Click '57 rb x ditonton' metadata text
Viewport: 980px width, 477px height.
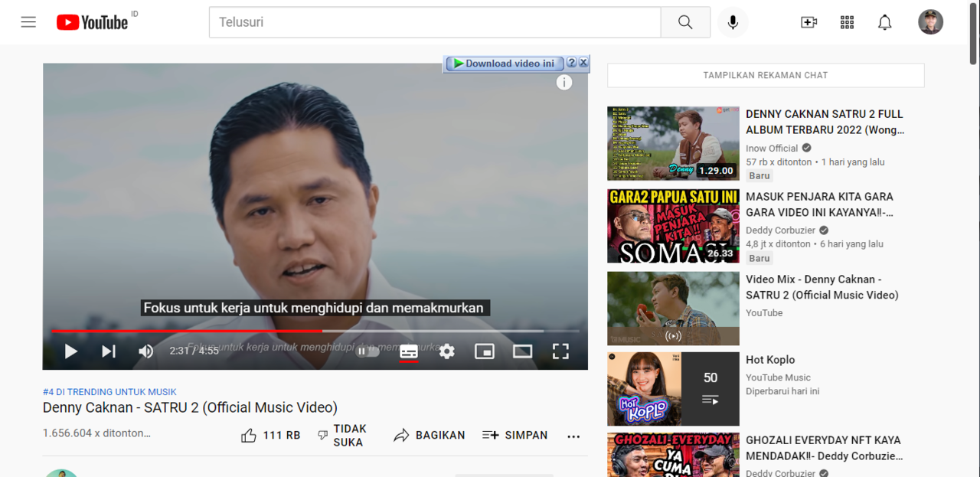click(779, 162)
